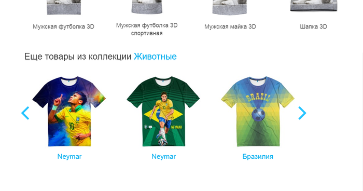Select the Мужская футболка 3D label
363x191 pixels.
[x=63, y=26]
